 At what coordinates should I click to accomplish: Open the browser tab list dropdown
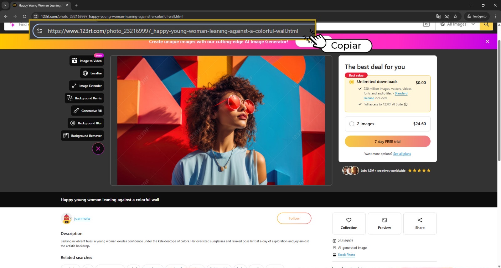pos(5,5)
